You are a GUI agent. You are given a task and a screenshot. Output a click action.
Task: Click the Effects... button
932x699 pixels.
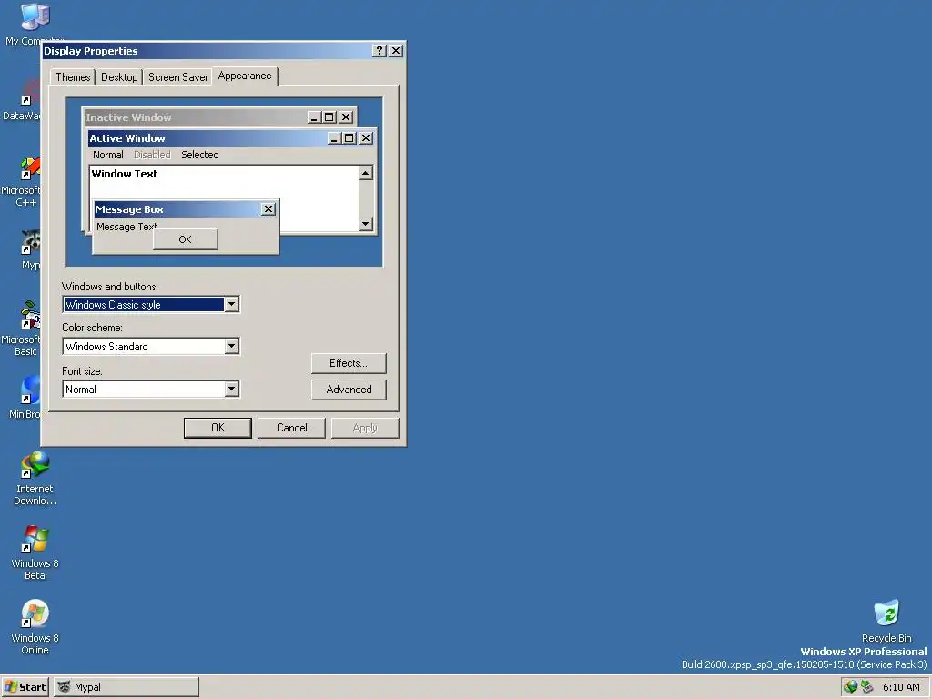[x=349, y=363]
